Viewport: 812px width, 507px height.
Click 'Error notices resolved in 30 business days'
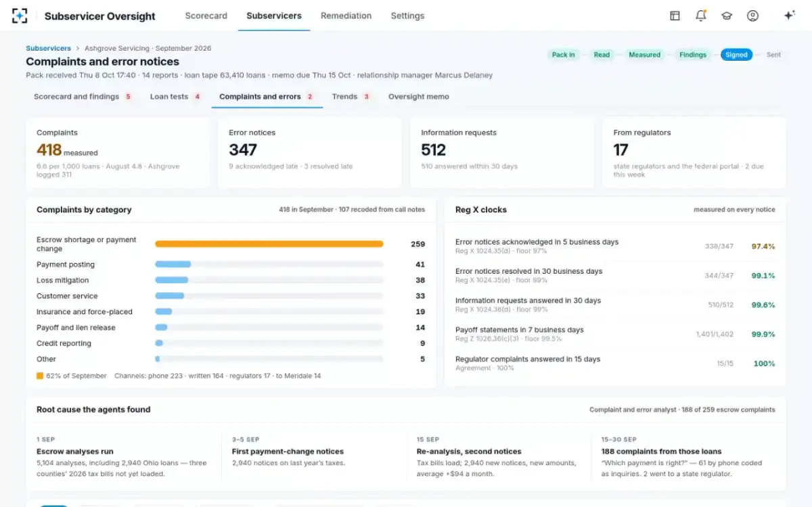coord(528,271)
